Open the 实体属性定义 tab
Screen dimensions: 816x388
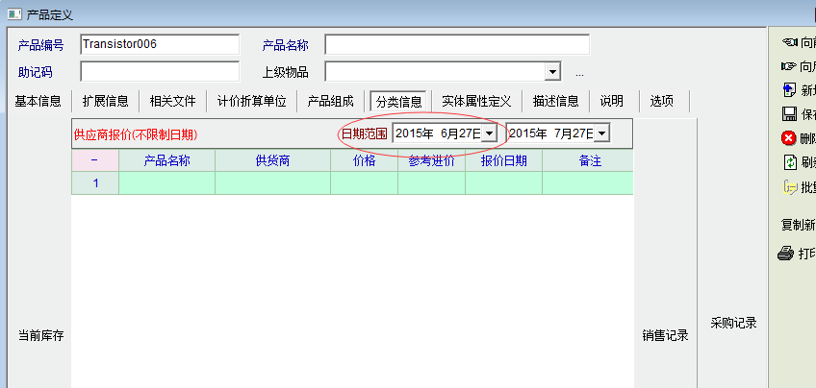coord(476,101)
